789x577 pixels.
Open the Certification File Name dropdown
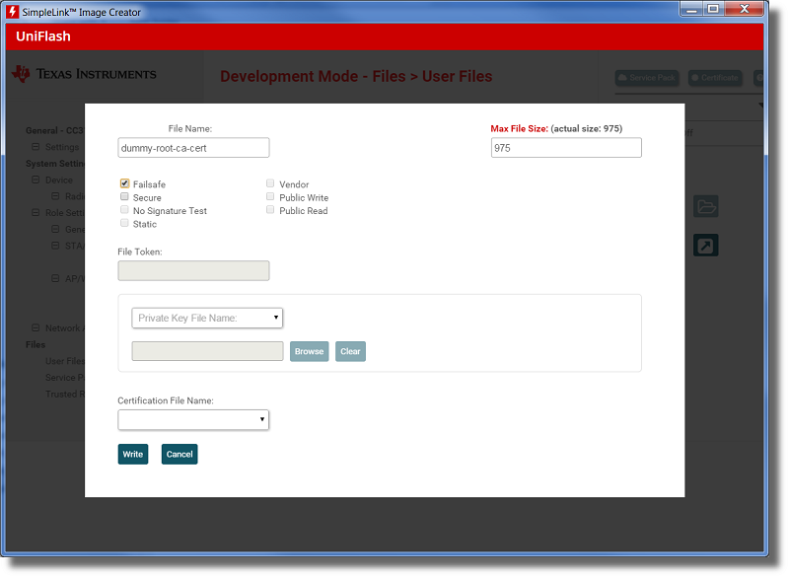point(193,420)
